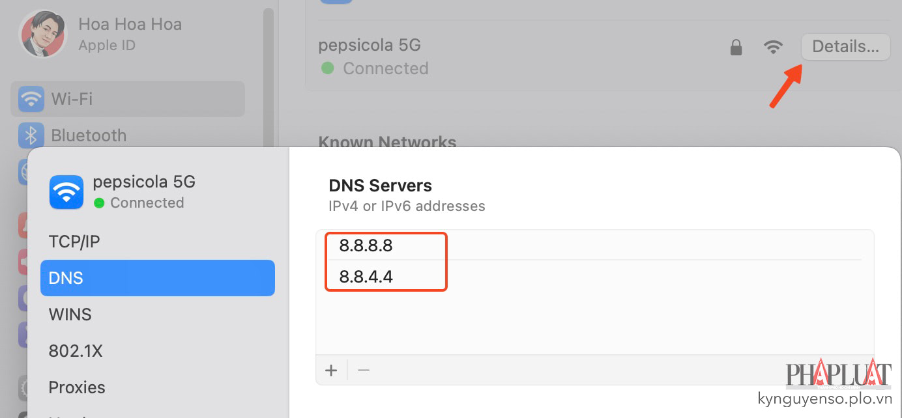The width and height of the screenshot is (902, 418).
Task: Click the Wi-Fi icon in the sidebar
Action: pyautogui.click(x=31, y=99)
